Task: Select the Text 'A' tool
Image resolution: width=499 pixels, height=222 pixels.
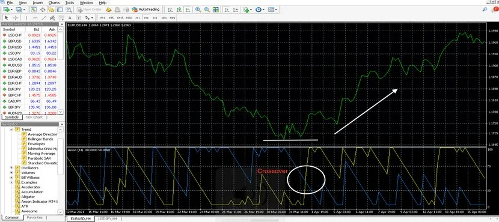Action: click(70, 18)
